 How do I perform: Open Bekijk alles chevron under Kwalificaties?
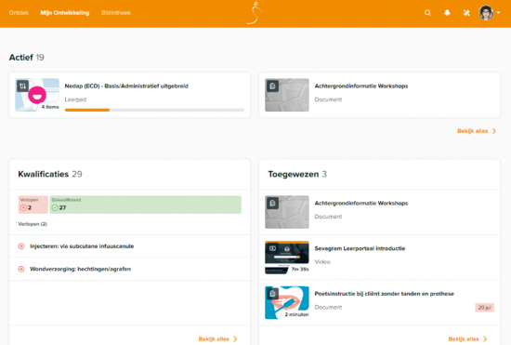click(235, 339)
